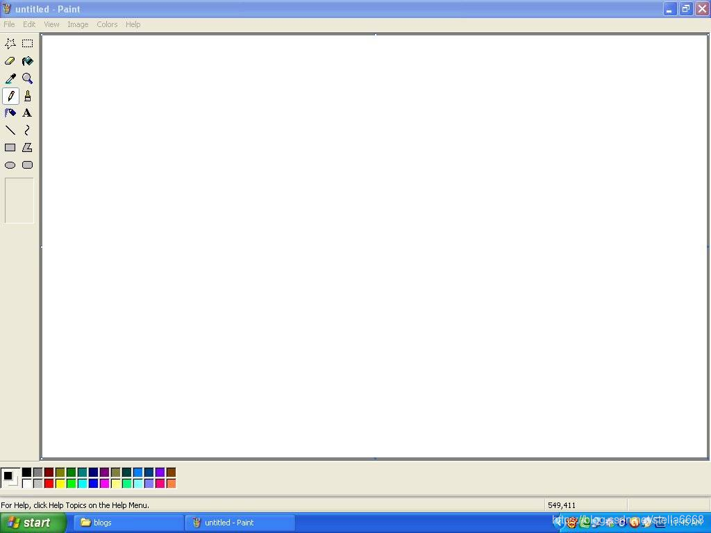Open the View menu
The height and width of the screenshot is (533, 711).
click(x=51, y=24)
